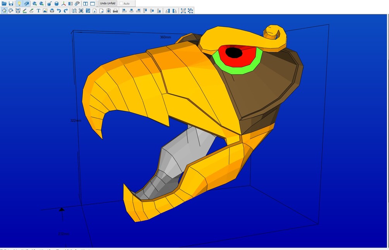Image resolution: width=389 pixels, height=250 pixels.
Task: Switch to single-pane window layout
Action: click(93, 3)
